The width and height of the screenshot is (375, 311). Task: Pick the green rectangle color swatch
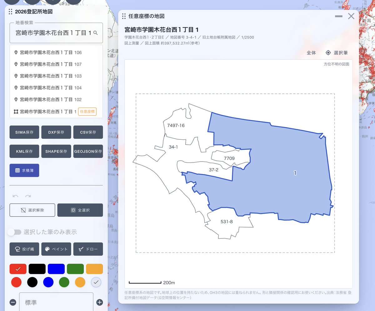(75, 269)
